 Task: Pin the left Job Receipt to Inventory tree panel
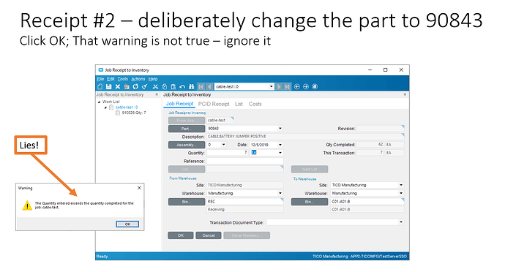[157, 94]
